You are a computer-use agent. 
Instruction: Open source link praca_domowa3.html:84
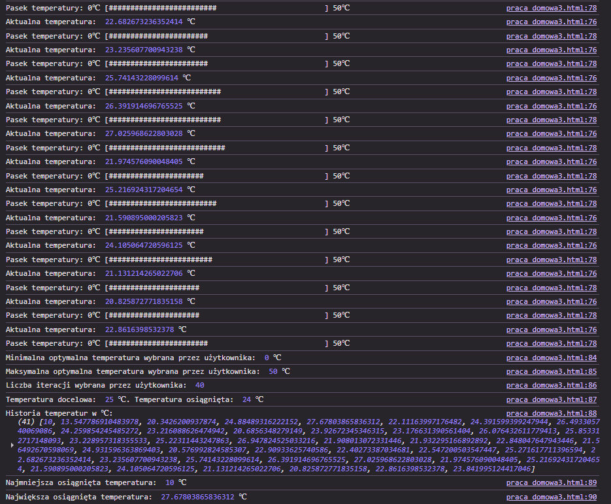(x=551, y=358)
